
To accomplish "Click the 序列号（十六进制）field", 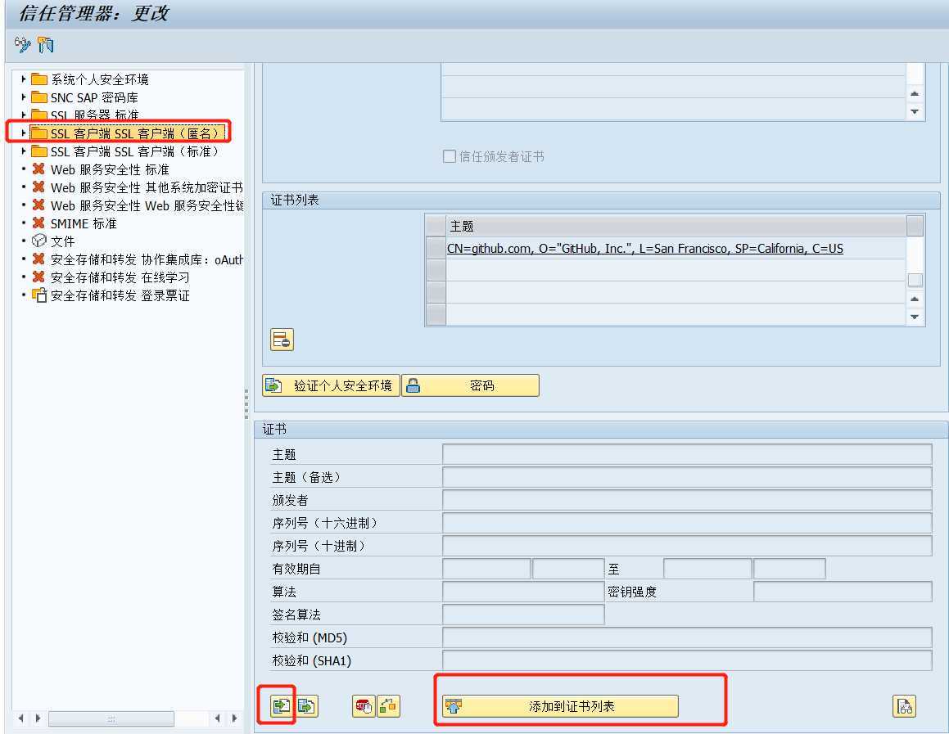I will tap(687, 523).
